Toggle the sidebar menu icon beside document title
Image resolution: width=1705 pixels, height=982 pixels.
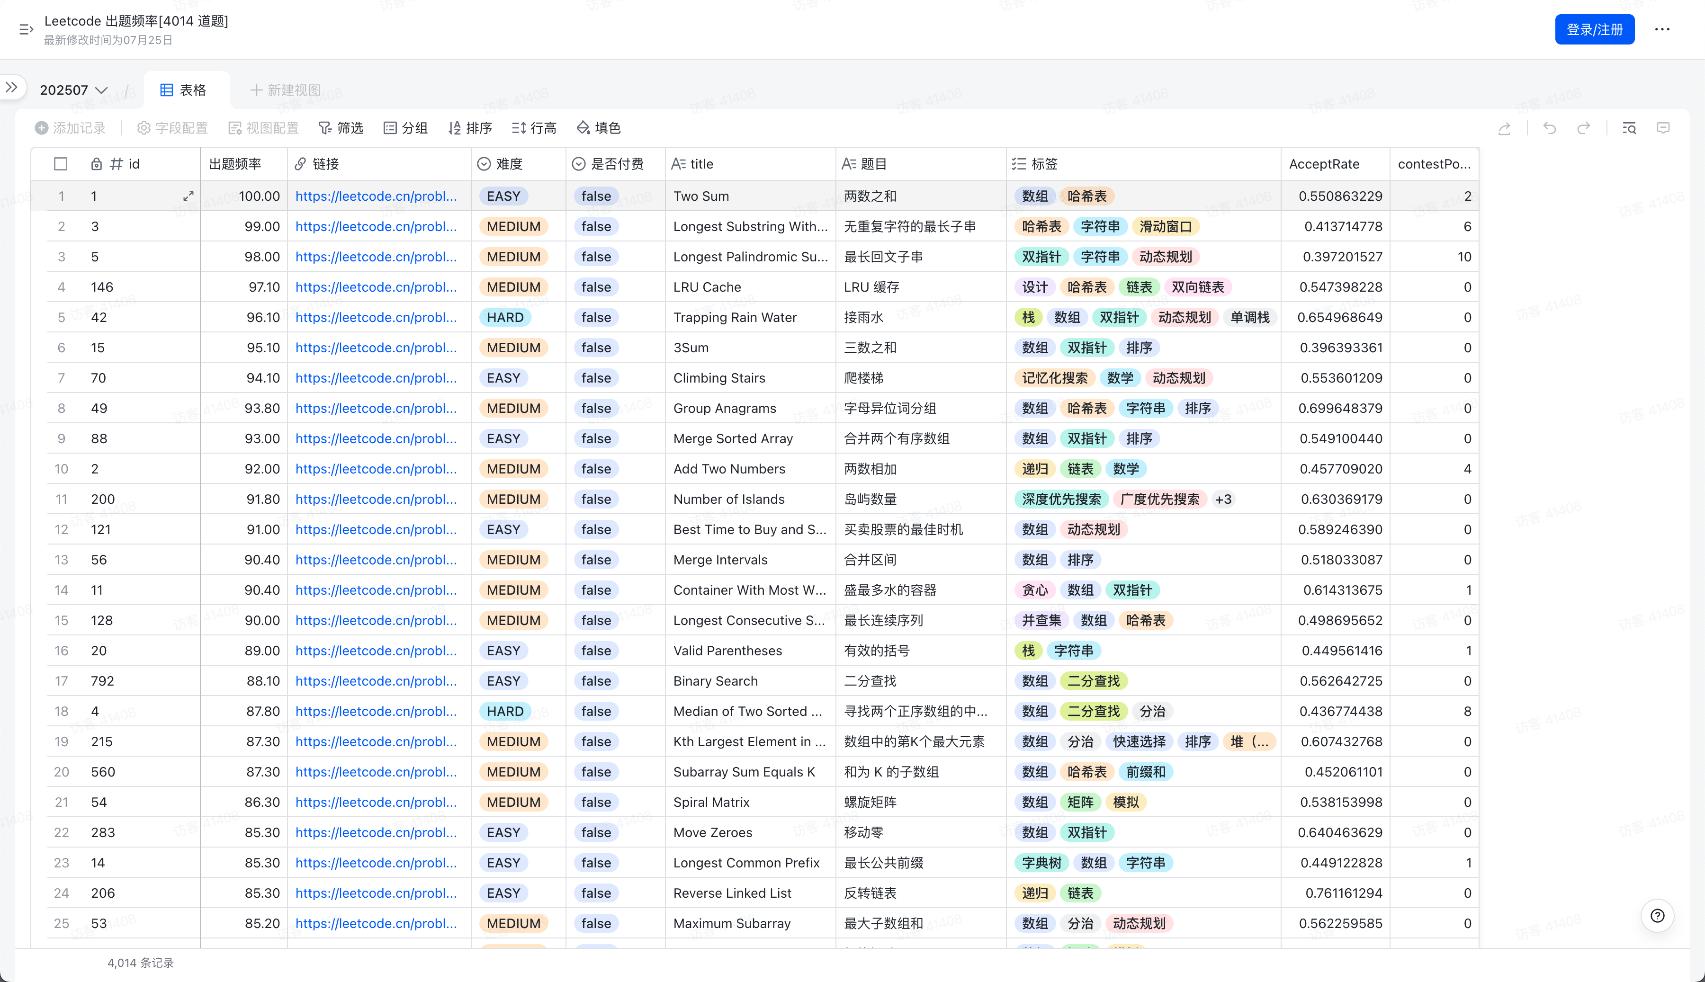pyautogui.click(x=27, y=30)
